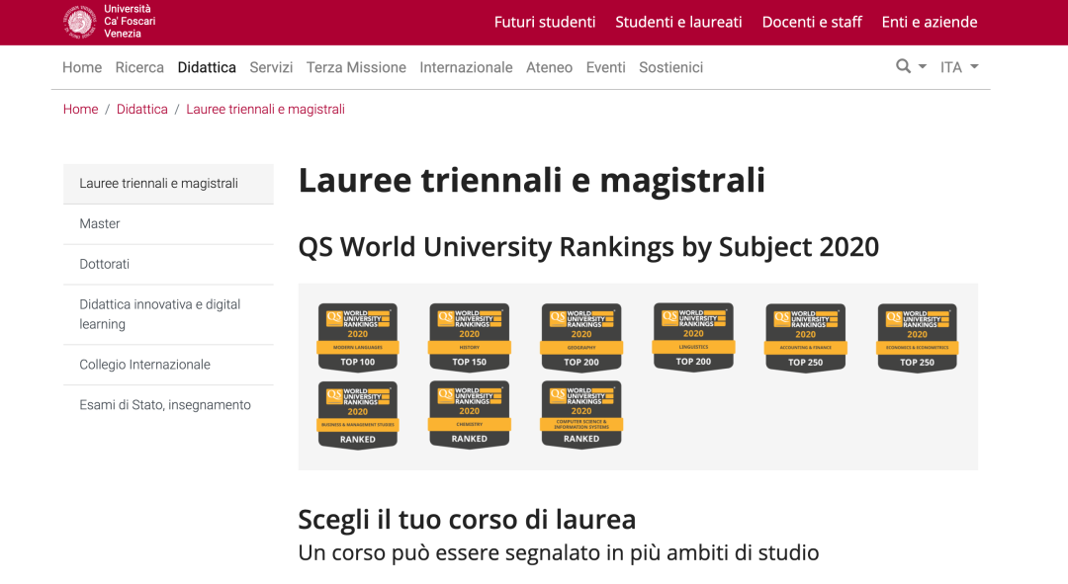Viewport: 1068px width, 584px height.
Task: Open the search magnifier icon
Action: pos(903,66)
